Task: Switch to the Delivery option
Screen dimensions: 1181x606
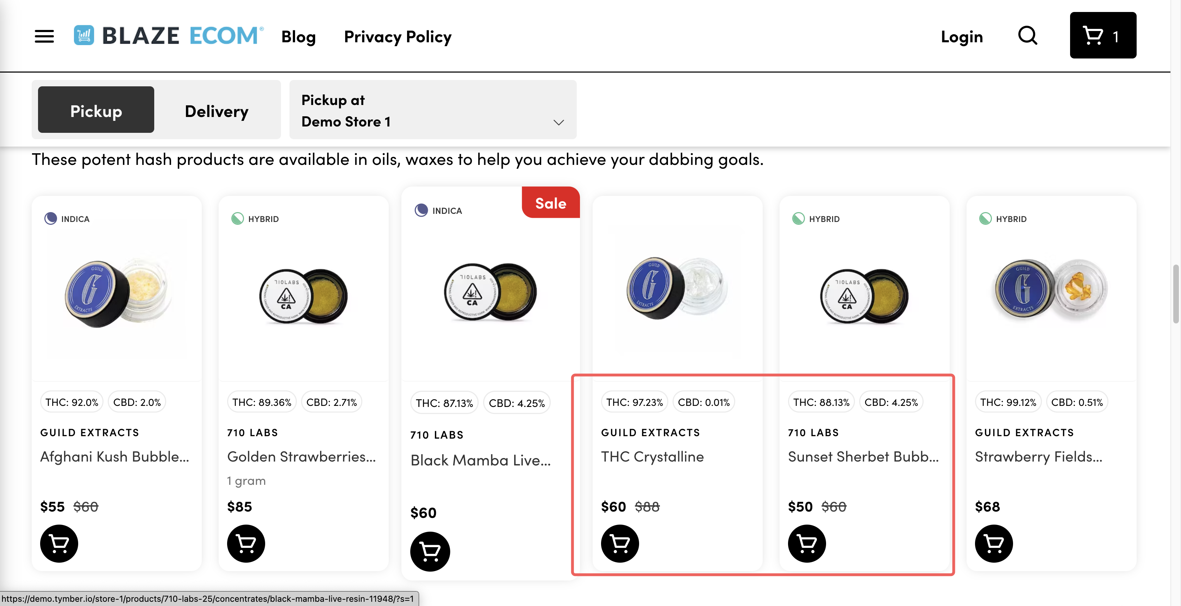Action: [x=216, y=110]
